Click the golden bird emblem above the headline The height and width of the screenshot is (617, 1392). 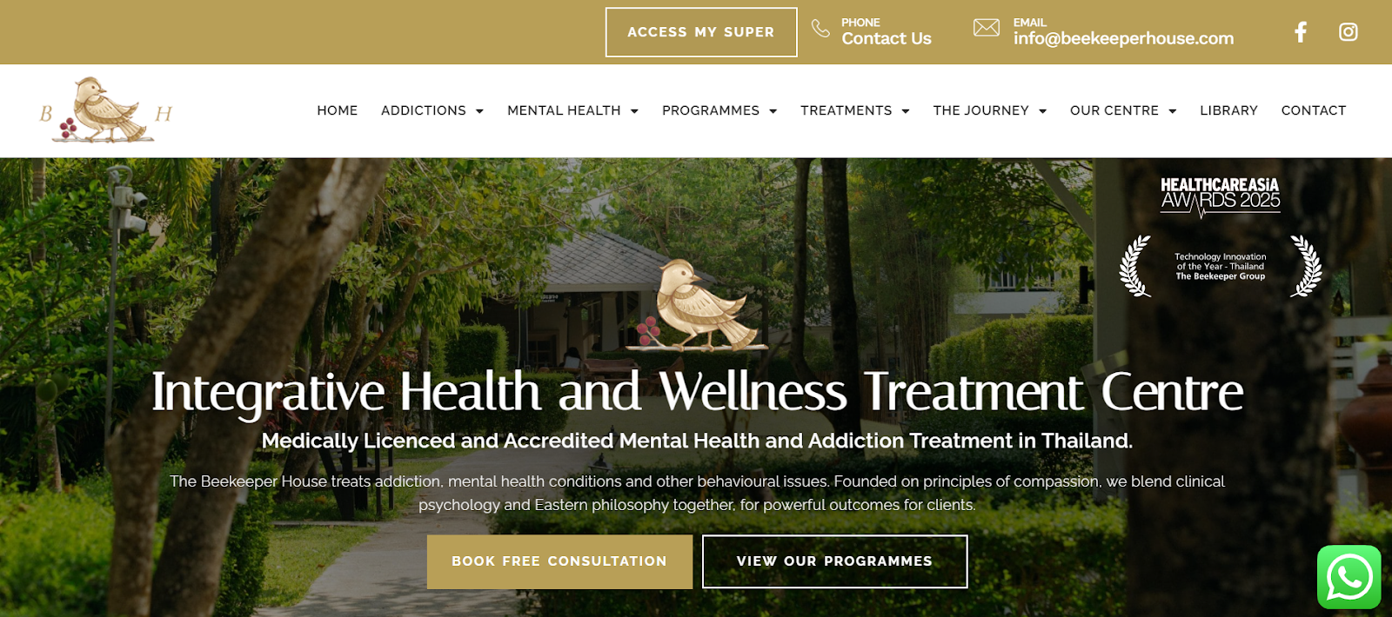coord(701,305)
